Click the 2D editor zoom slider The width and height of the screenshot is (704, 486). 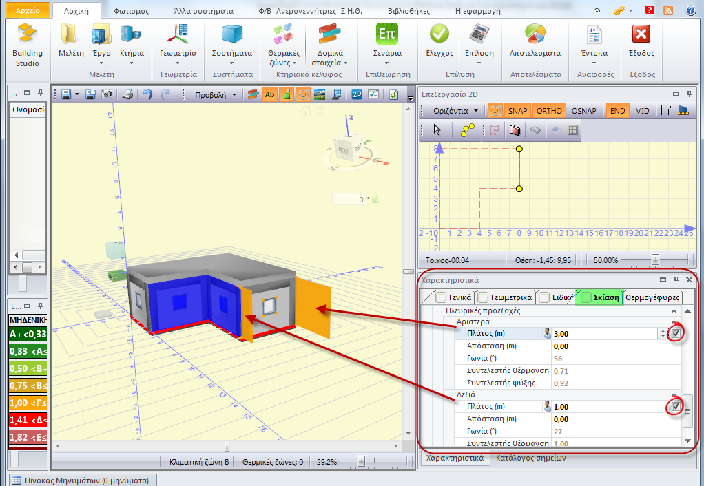(655, 260)
